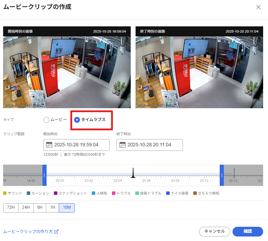Close the ムービークリップの作成 dialog
Viewport: 268px width, 241px height.
tap(258, 7)
